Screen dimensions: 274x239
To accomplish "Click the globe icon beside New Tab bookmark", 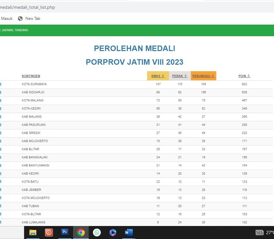I will [x=20, y=19].
